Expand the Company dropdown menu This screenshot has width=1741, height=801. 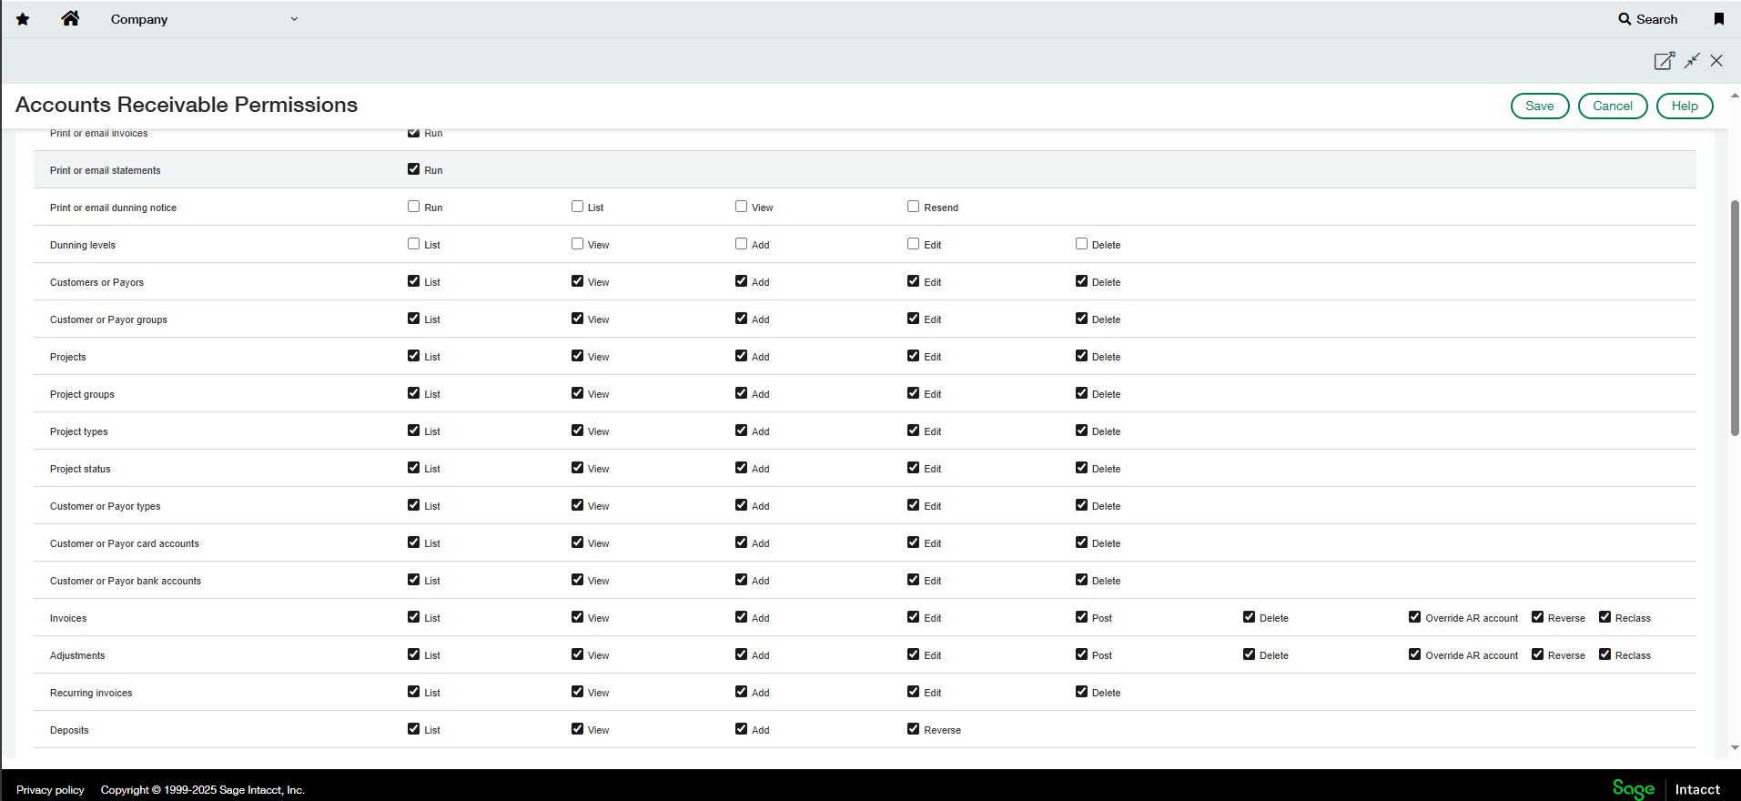(x=294, y=19)
